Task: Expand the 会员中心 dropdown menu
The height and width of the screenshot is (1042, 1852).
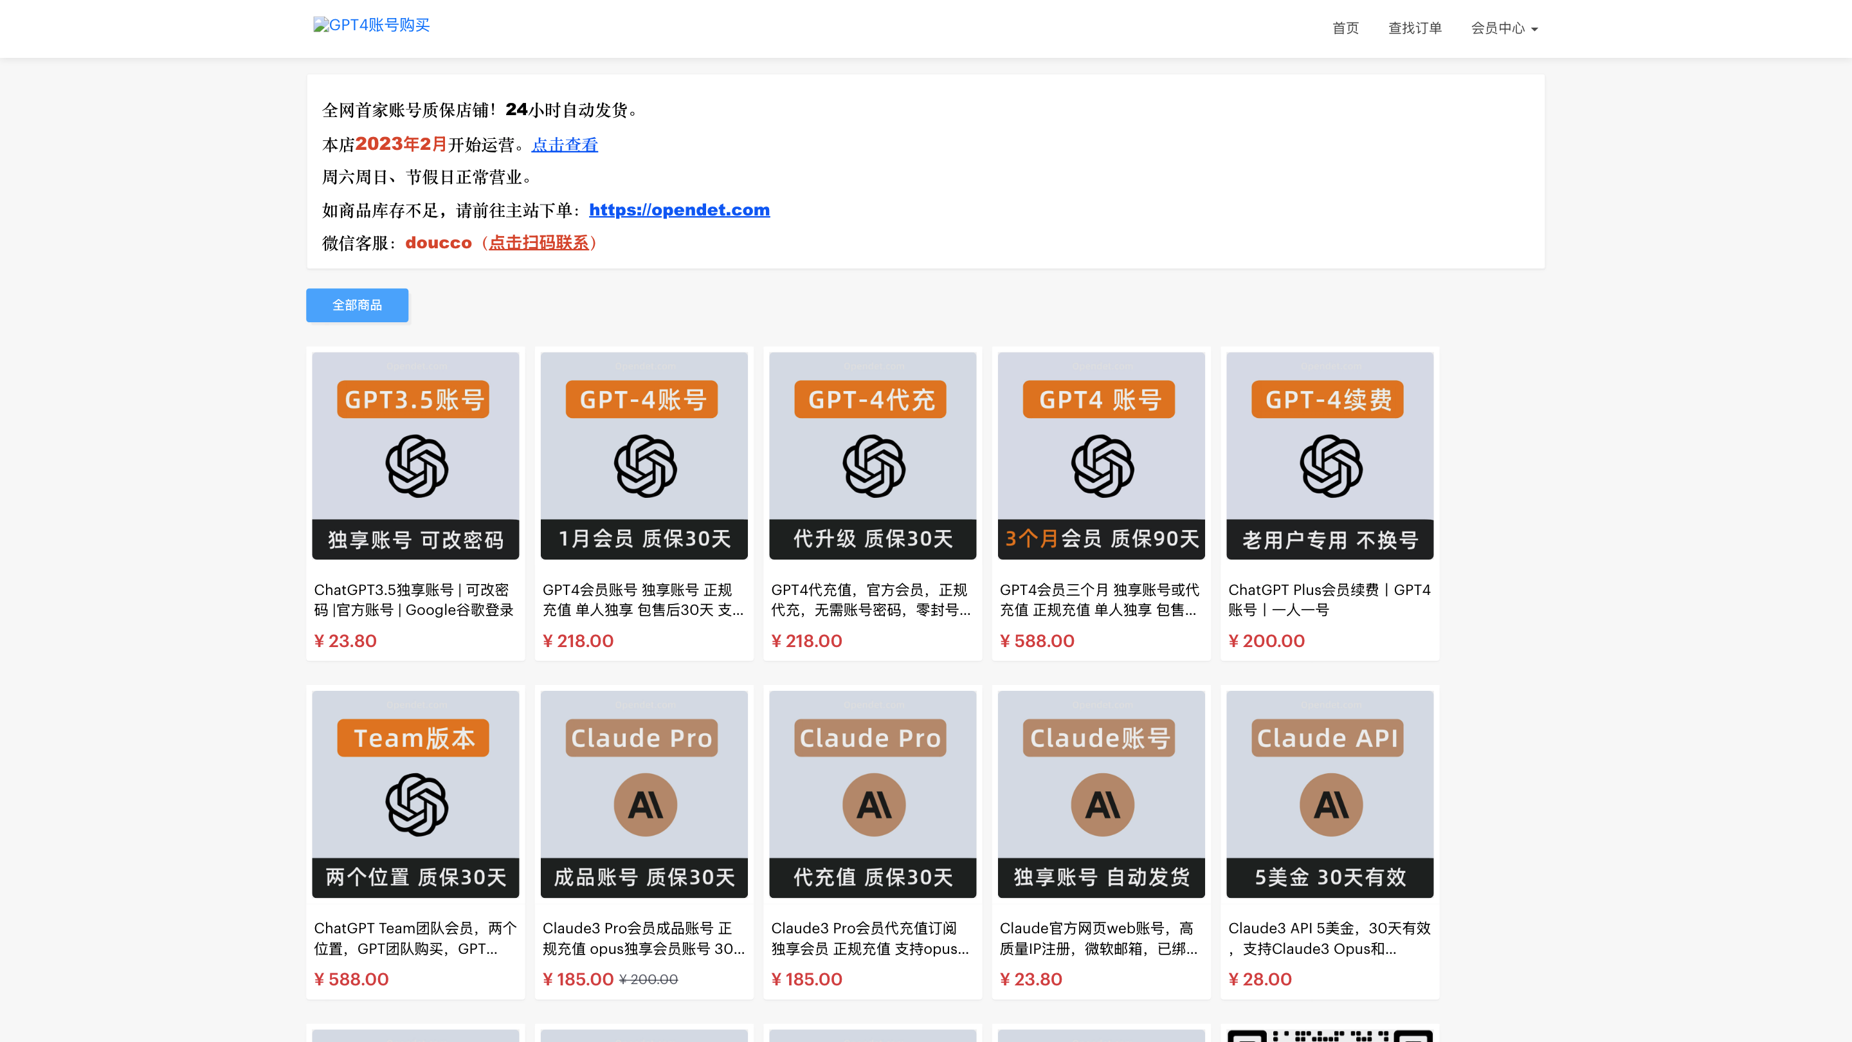Action: [x=1504, y=28]
